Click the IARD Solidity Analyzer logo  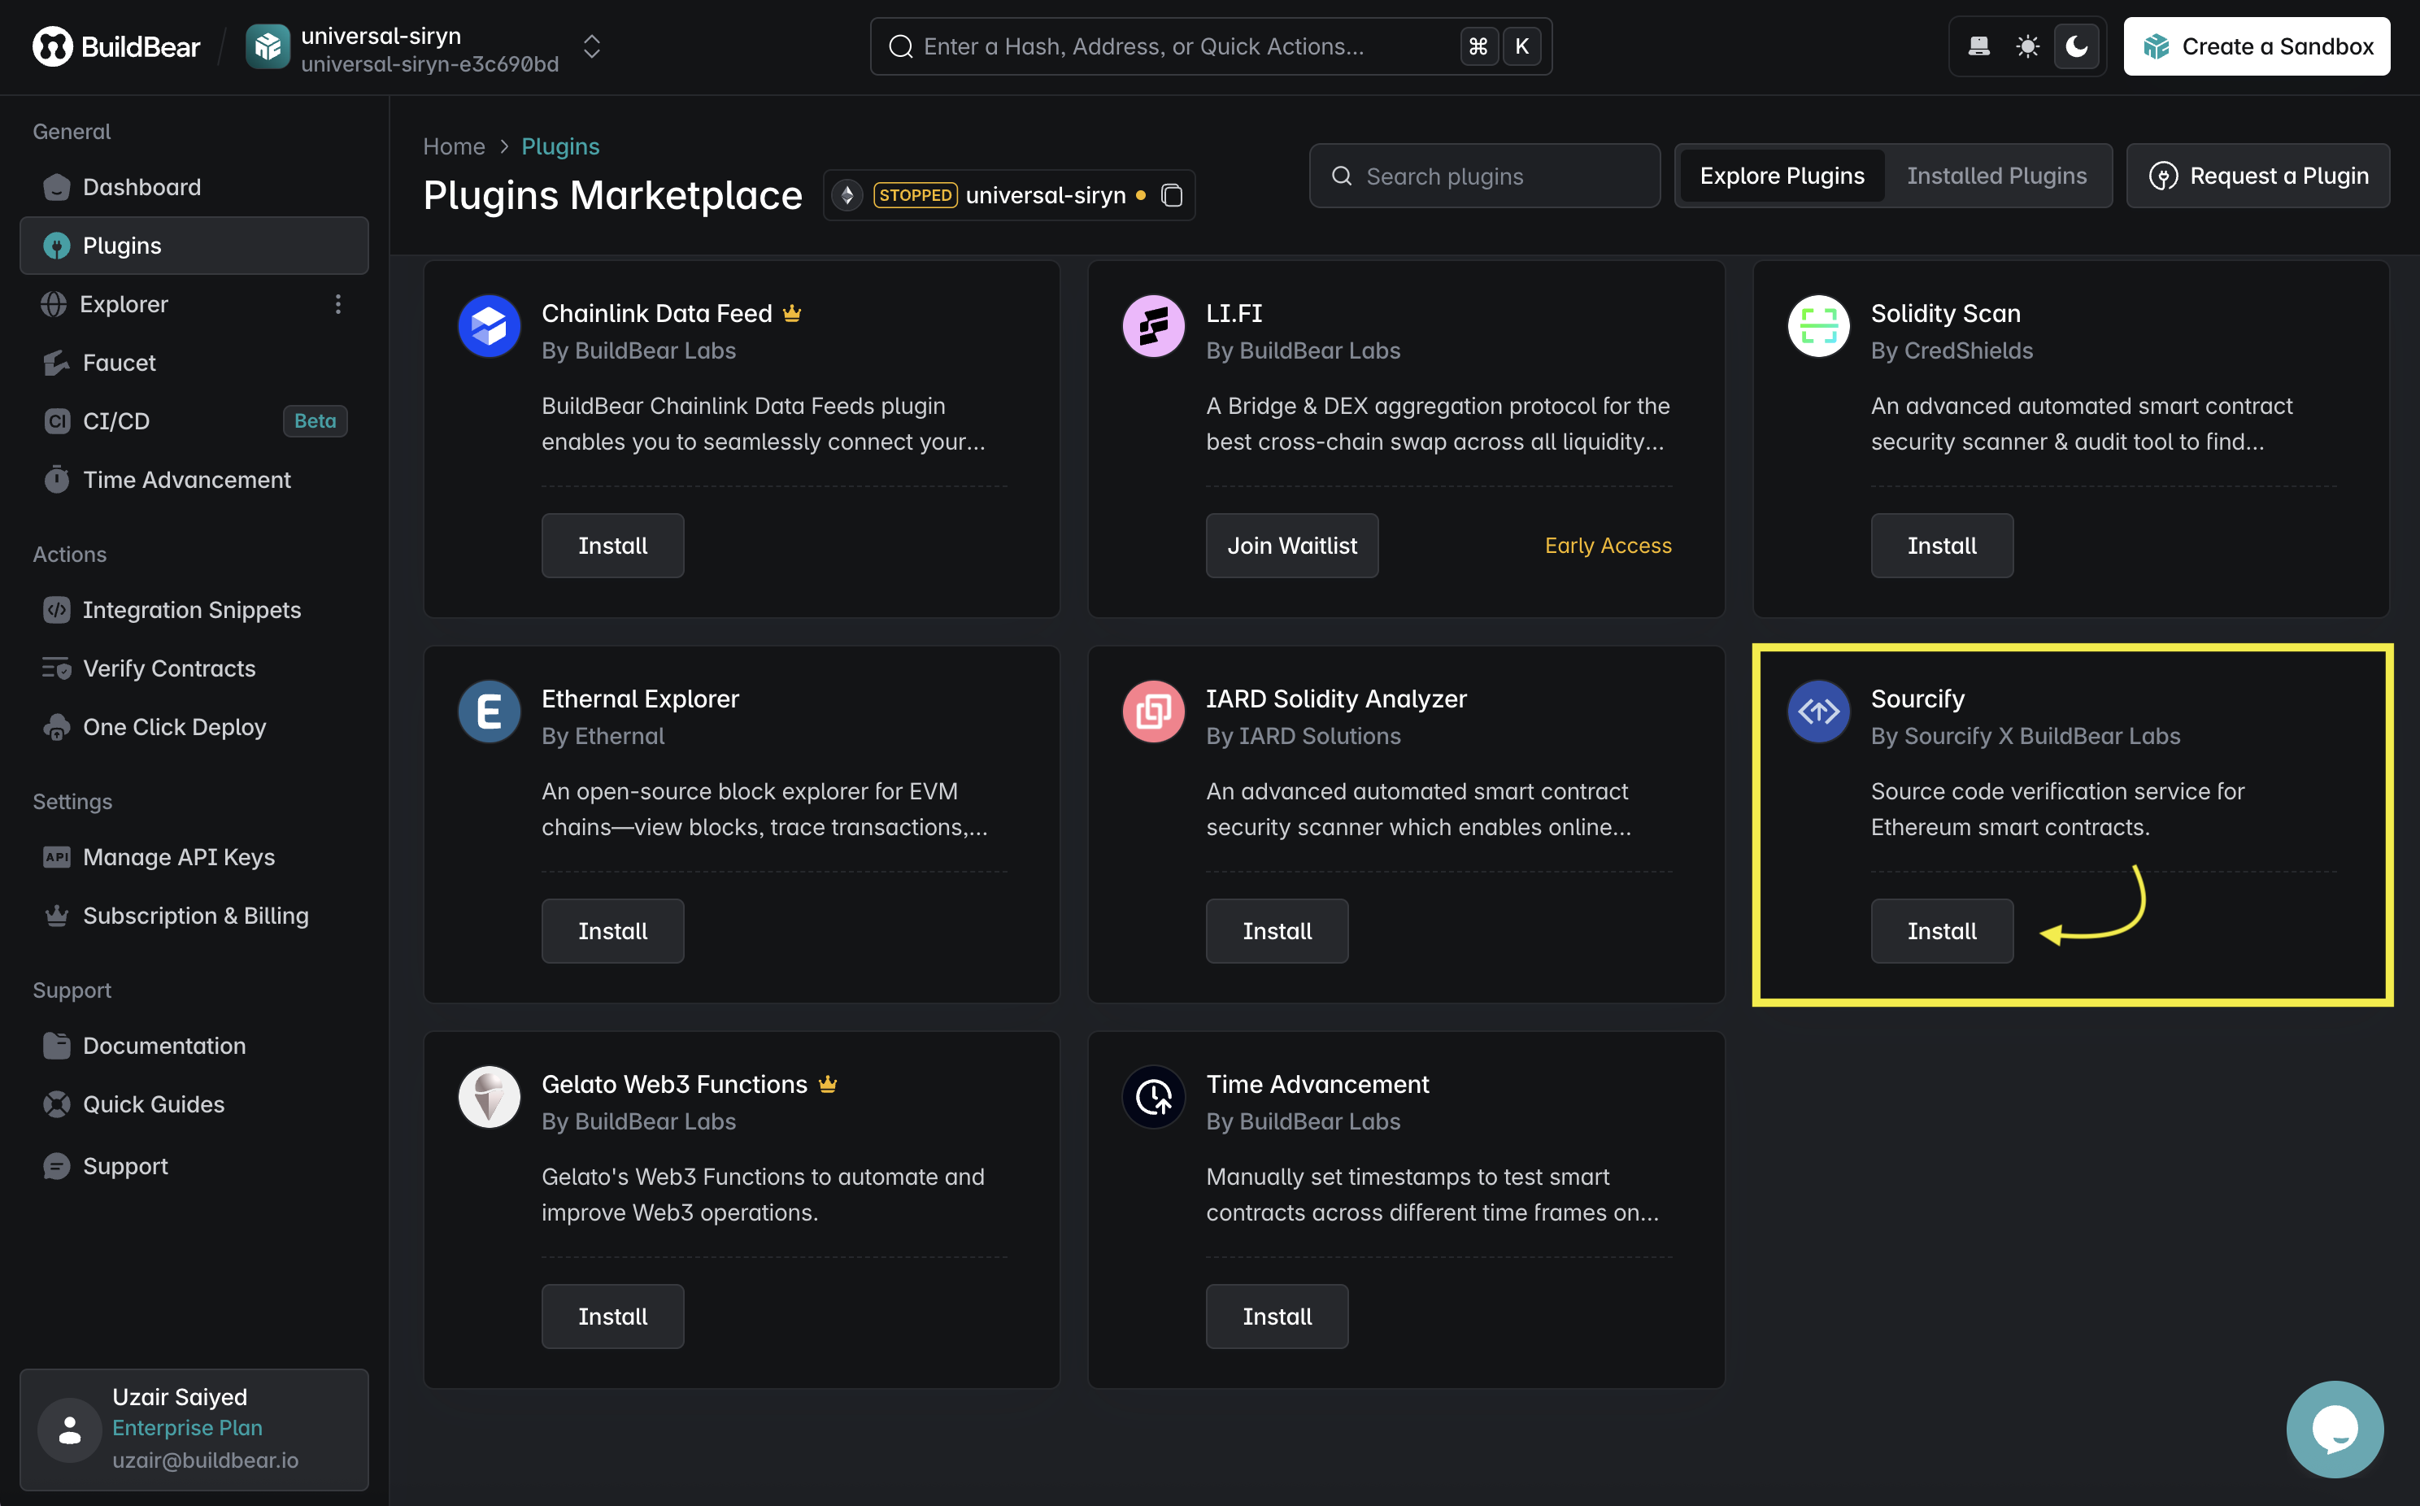1153,712
